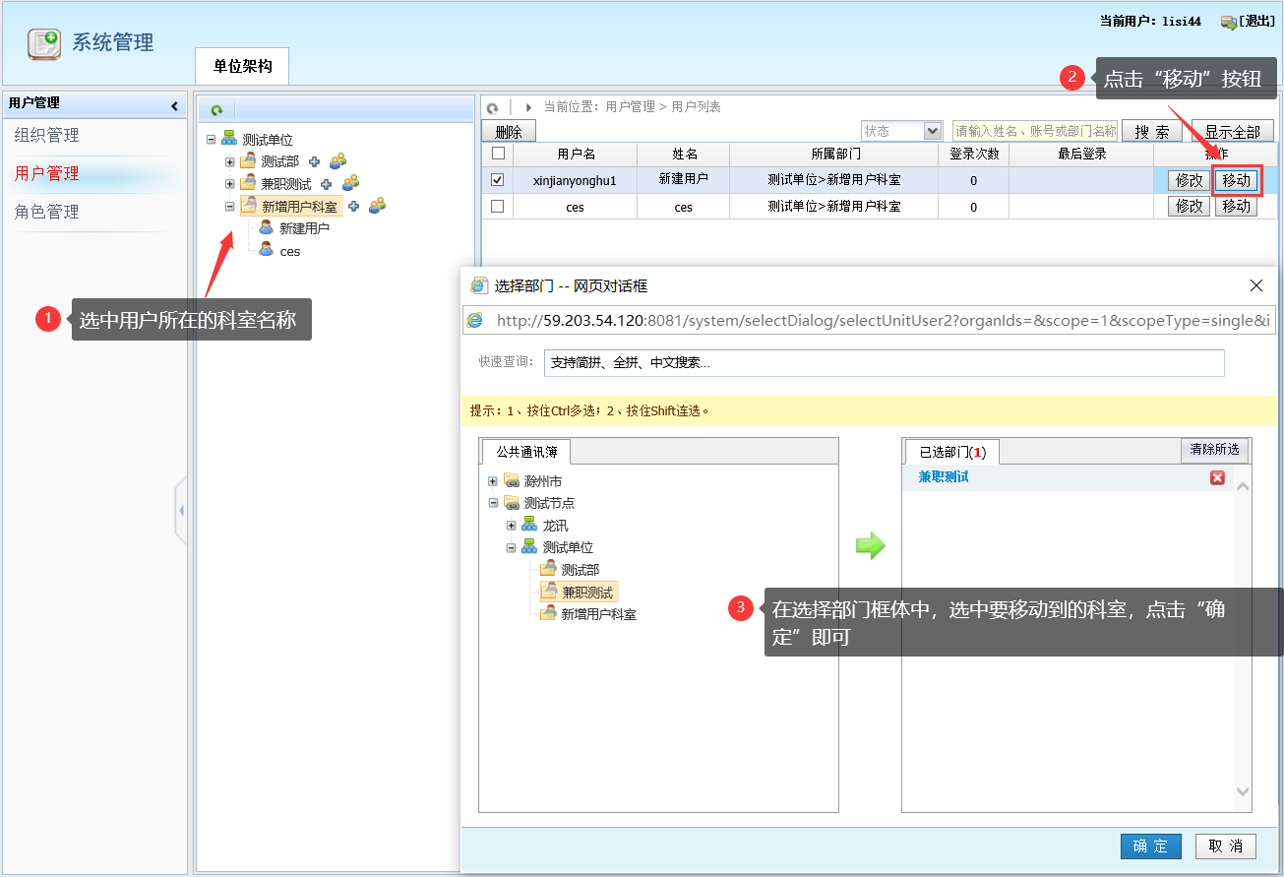
Task: Click the plus icon next to 测试部
Action: click(x=315, y=161)
